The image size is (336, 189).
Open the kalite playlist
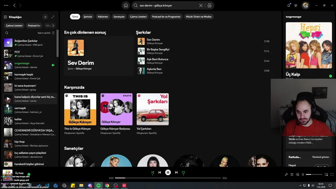tap(30, 121)
